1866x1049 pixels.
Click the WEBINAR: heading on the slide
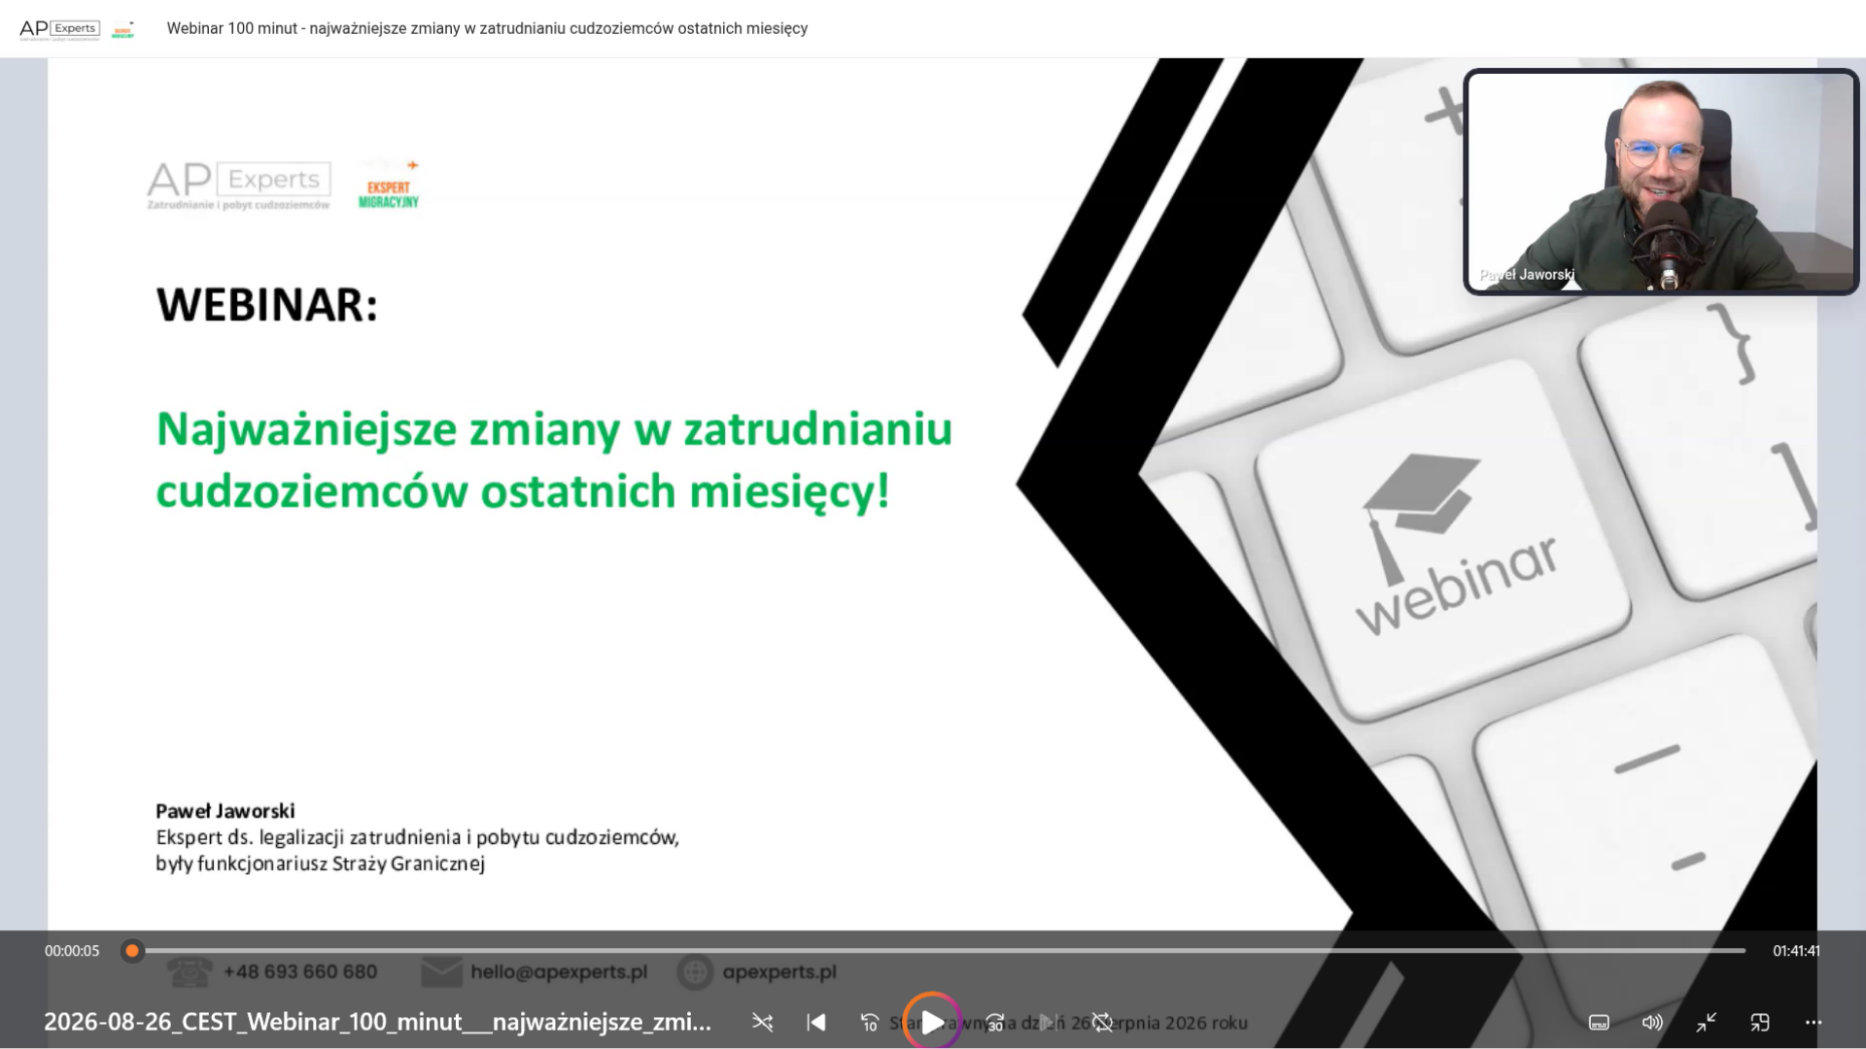coord(266,305)
